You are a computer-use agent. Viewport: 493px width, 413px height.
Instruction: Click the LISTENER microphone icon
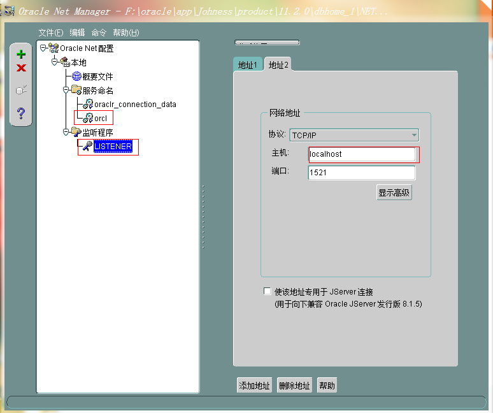click(x=88, y=146)
